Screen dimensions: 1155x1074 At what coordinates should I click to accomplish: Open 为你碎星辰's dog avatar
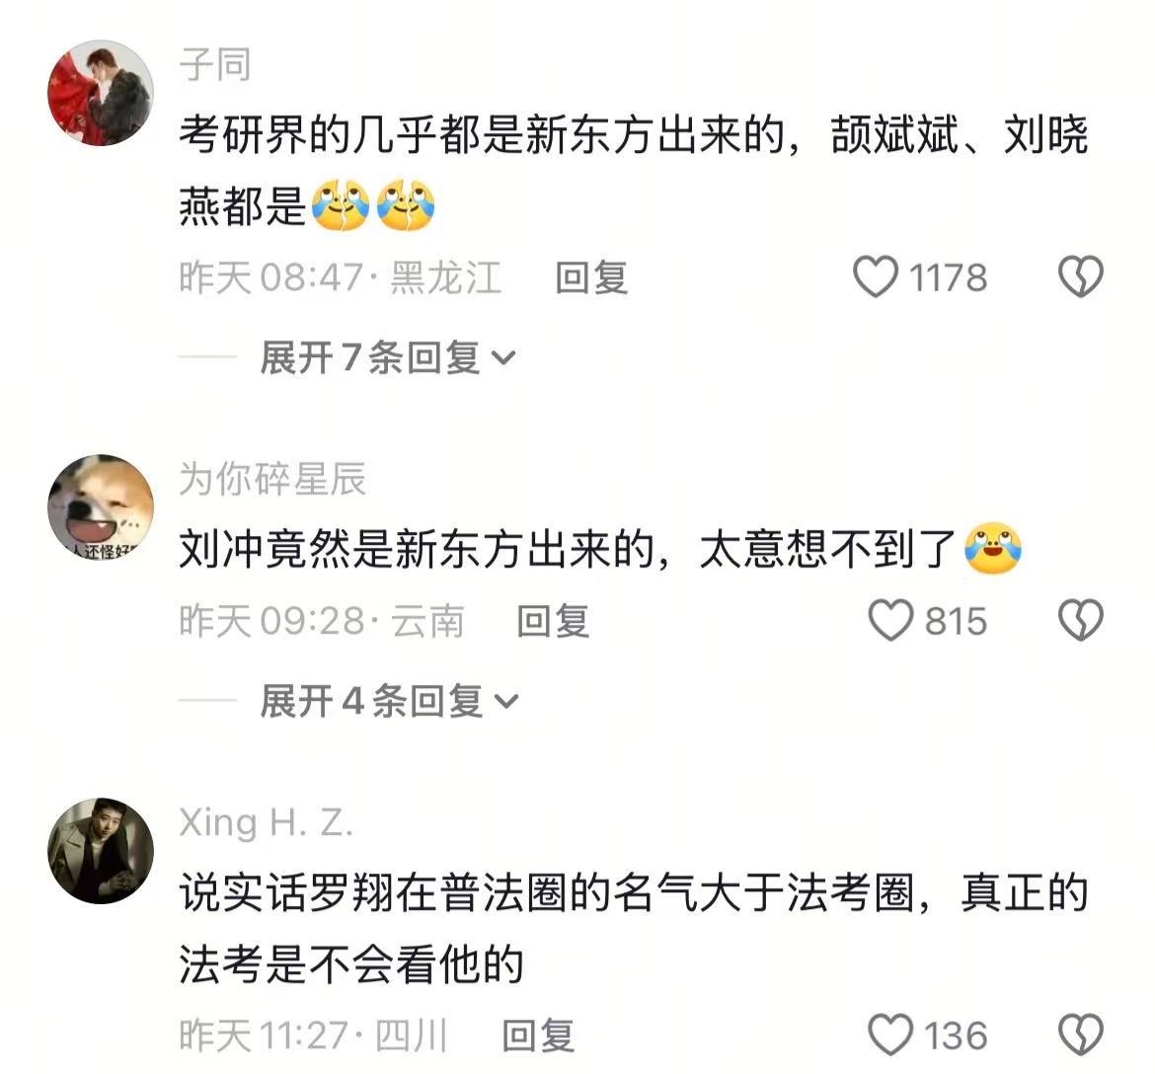tap(101, 507)
